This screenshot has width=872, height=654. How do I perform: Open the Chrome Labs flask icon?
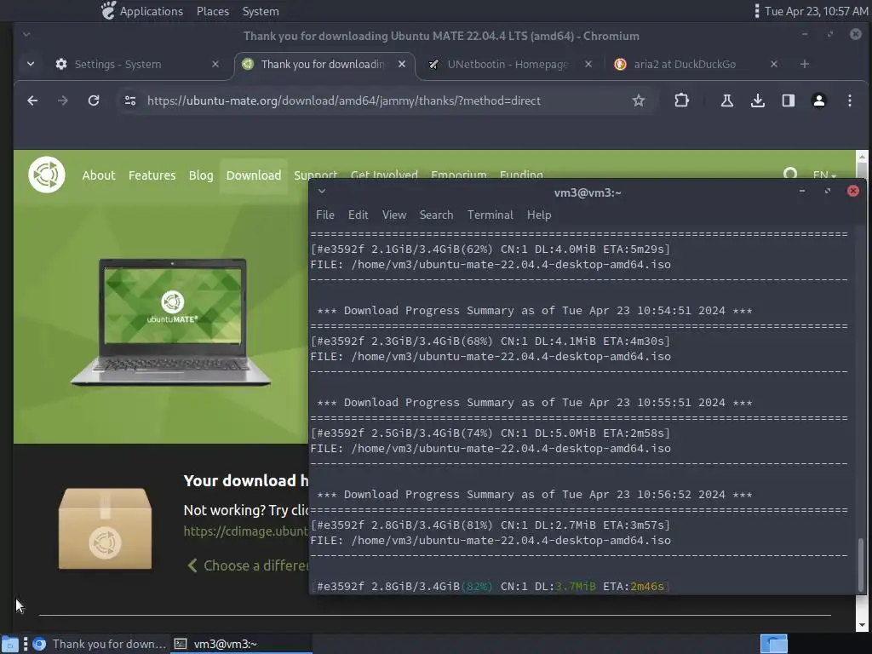[x=727, y=100]
